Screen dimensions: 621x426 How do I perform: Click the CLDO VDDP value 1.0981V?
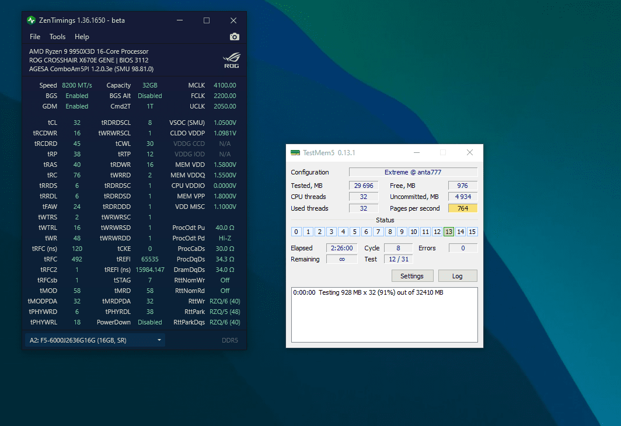coord(225,133)
